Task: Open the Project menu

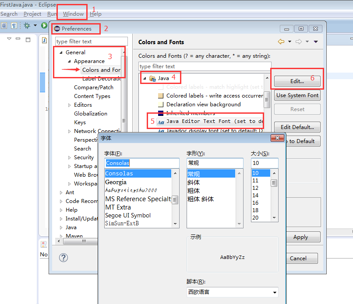Action: [32, 14]
